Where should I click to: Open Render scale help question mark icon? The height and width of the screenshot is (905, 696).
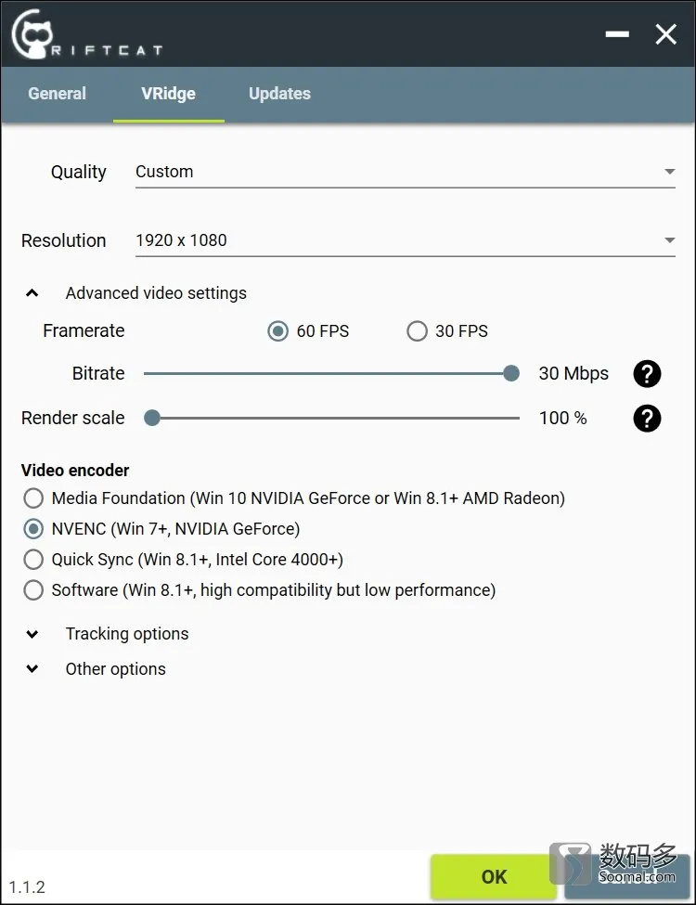pos(647,419)
